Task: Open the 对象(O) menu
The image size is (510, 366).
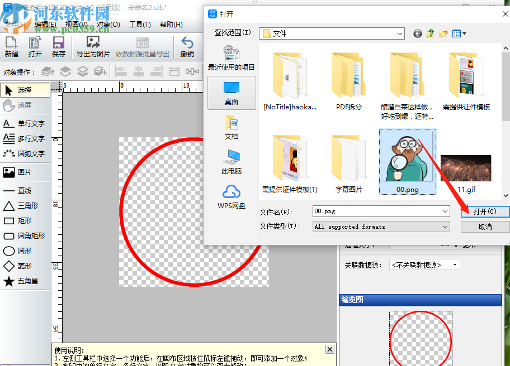Action: coord(108,25)
